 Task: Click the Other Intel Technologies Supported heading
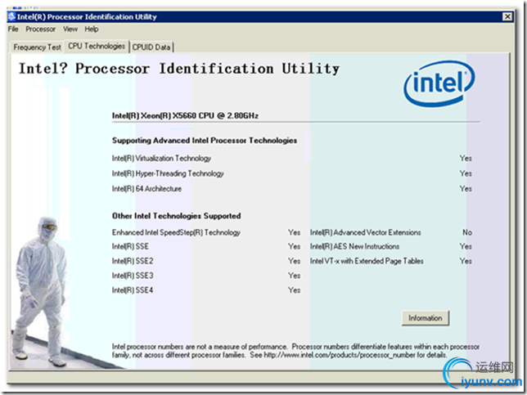click(177, 216)
